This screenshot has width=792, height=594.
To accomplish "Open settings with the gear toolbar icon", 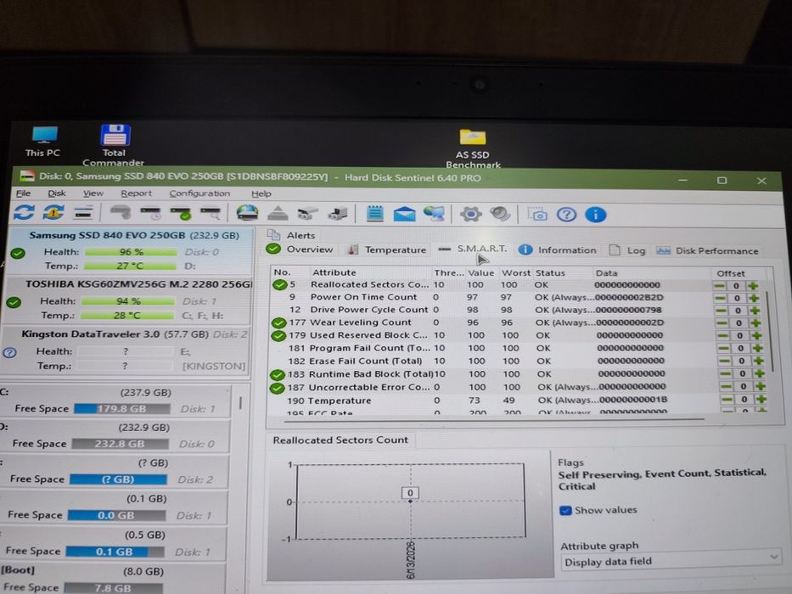I will click(471, 214).
